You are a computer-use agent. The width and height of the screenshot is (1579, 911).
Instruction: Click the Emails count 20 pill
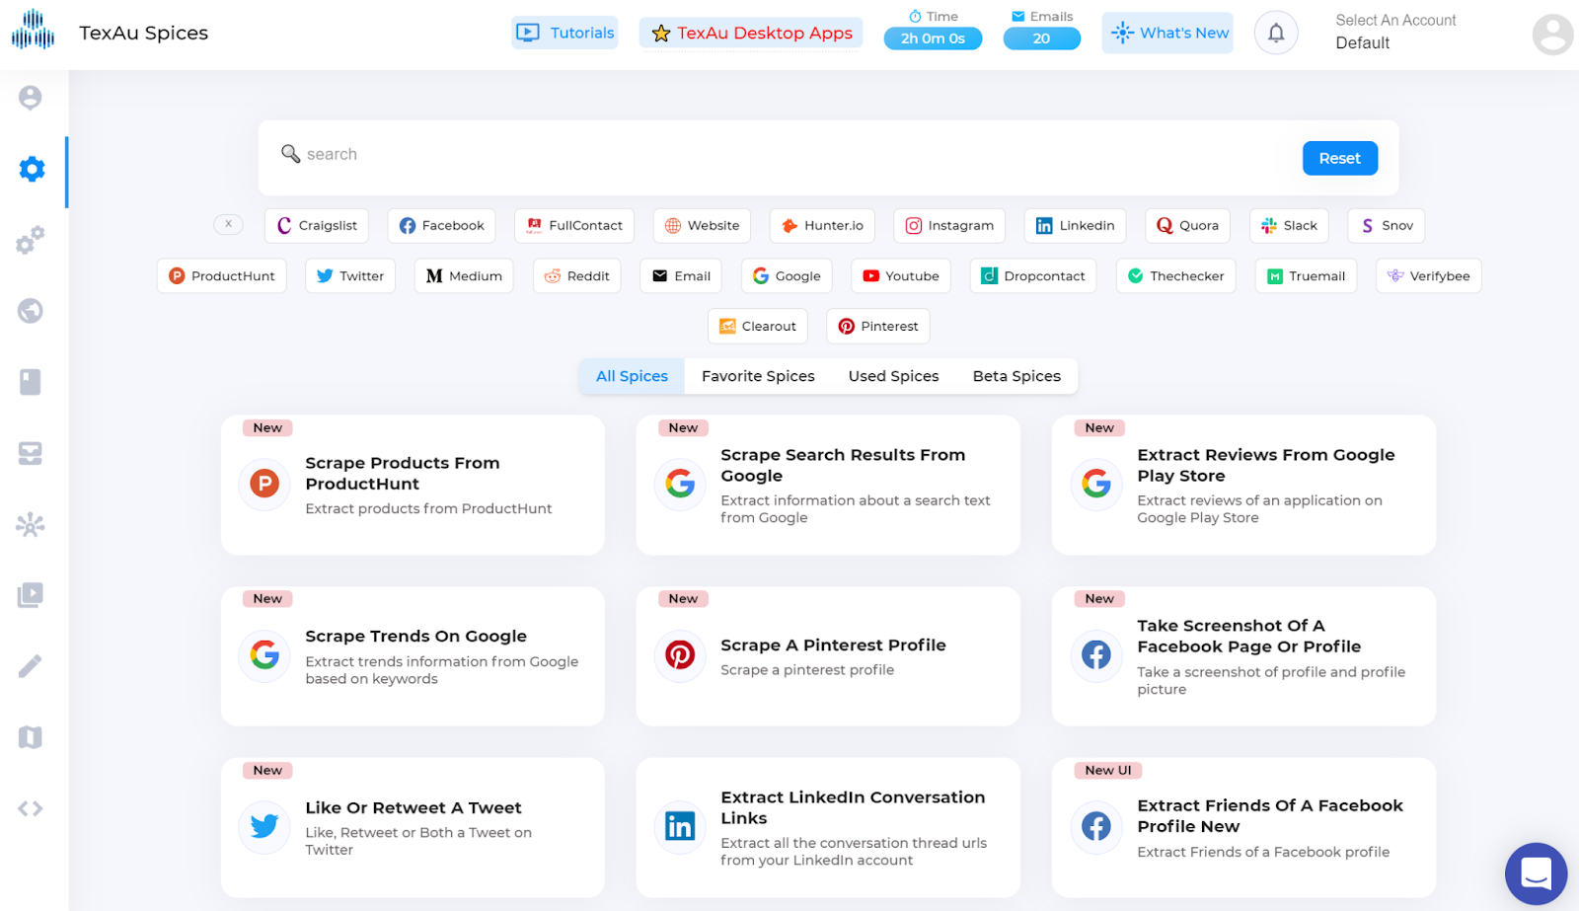tap(1041, 38)
